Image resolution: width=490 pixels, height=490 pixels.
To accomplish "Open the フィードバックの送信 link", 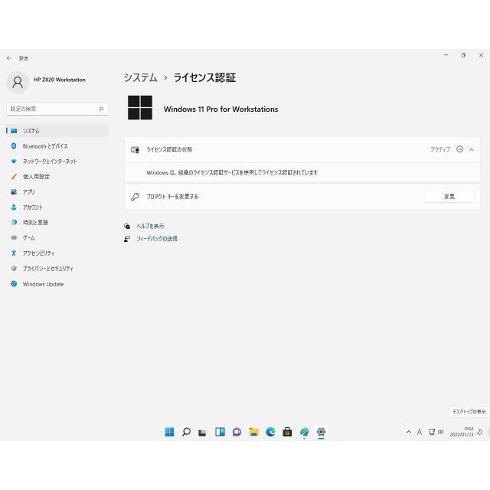I will click(157, 239).
